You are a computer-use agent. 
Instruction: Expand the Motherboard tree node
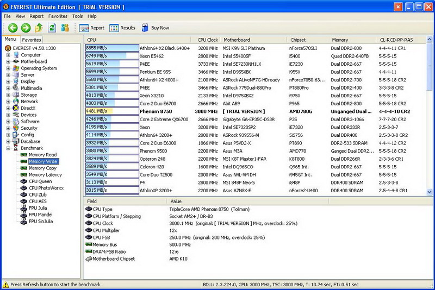click(x=8, y=61)
